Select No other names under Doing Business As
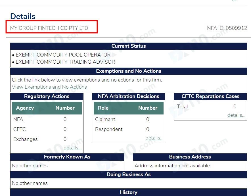Viewport: 251px width, 196px height. (x=30, y=183)
